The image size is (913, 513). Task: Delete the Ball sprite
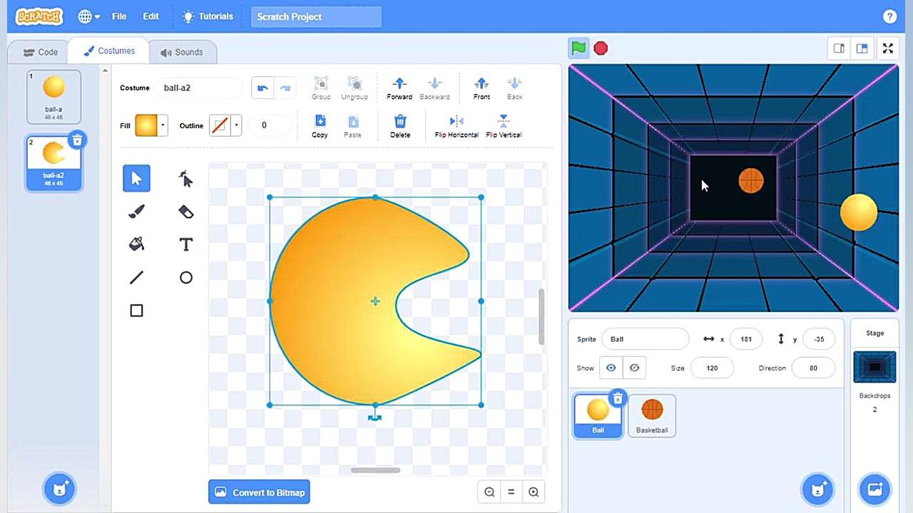pos(618,398)
